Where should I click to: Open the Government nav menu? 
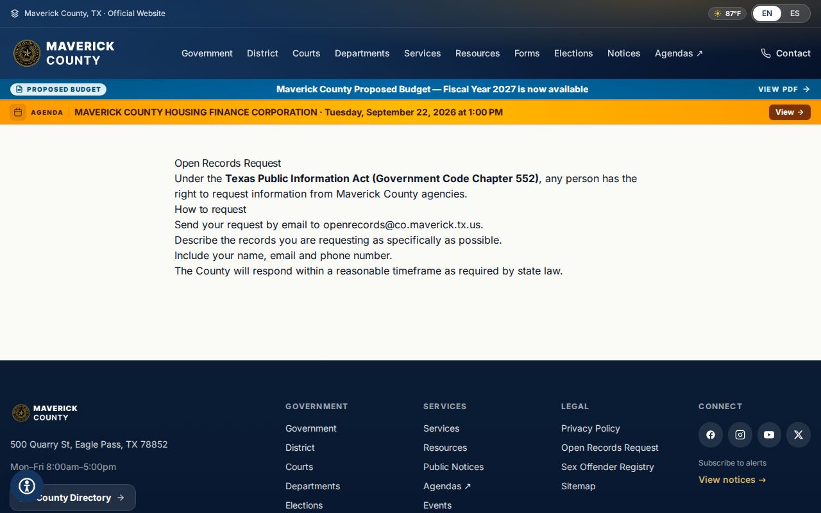coord(207,53)
